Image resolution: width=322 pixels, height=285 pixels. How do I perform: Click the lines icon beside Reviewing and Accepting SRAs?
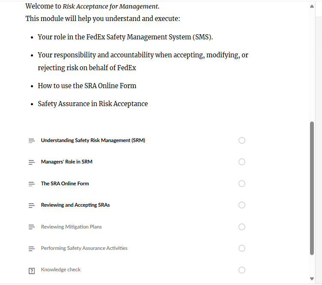coord(31,205)
